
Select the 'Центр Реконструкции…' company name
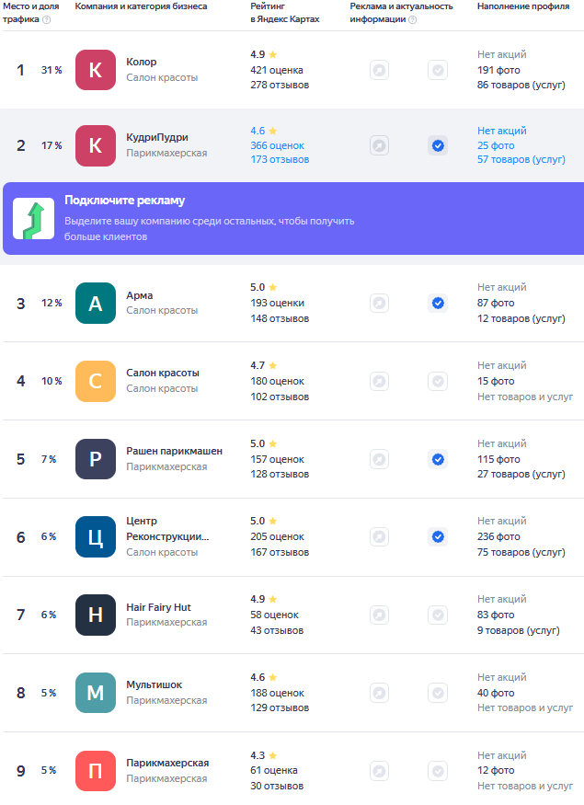point(167,528)
